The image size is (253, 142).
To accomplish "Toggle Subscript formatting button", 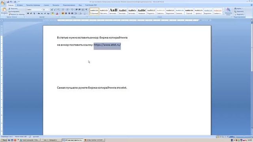I will [42, 13].
